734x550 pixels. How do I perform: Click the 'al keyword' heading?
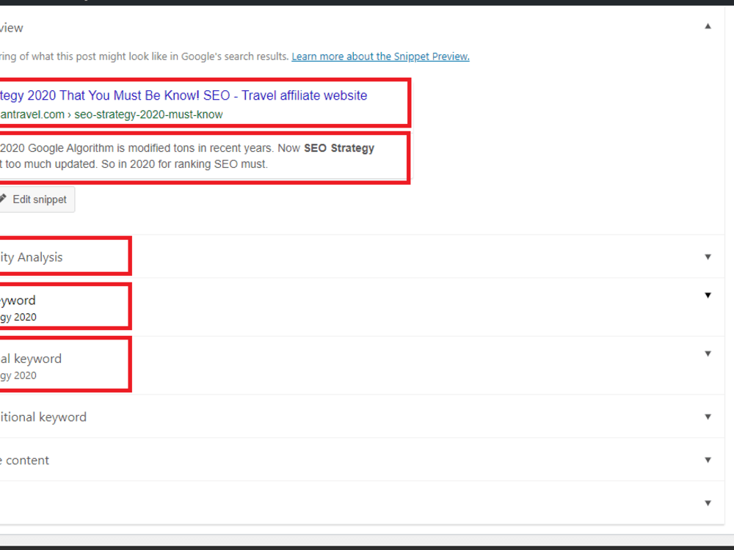31,359
